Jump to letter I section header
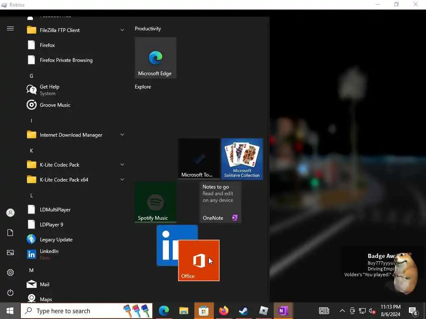426x319 pixels. point(32,121)
